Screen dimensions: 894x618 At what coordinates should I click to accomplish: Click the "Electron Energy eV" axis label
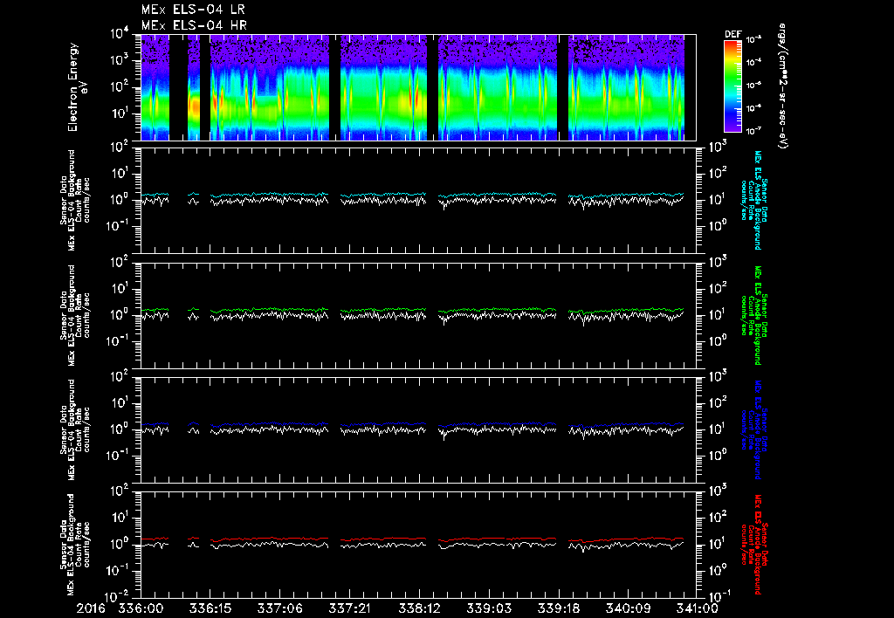point(77,87)
